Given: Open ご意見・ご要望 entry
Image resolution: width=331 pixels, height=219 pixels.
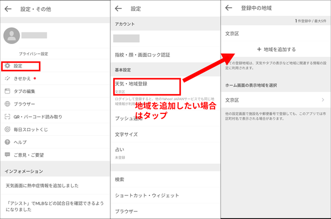Looking at the screenshot, I should 55,155.
